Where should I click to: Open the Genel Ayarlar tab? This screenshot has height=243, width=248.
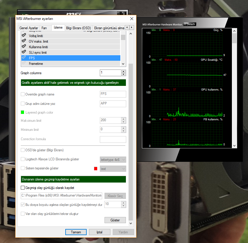pyautogui.click(x=29, y=28)
